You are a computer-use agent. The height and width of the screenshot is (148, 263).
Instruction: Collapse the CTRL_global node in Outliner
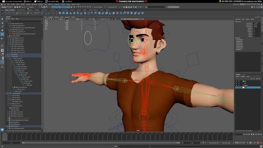click(8, 55)
